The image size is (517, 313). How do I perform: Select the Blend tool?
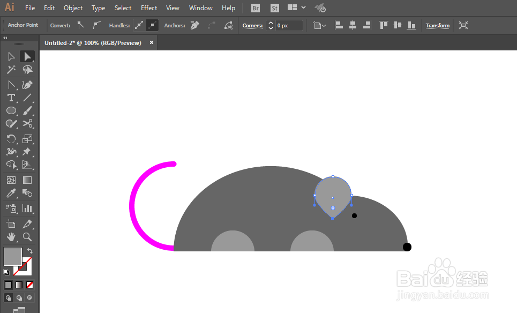click(27, 193)
